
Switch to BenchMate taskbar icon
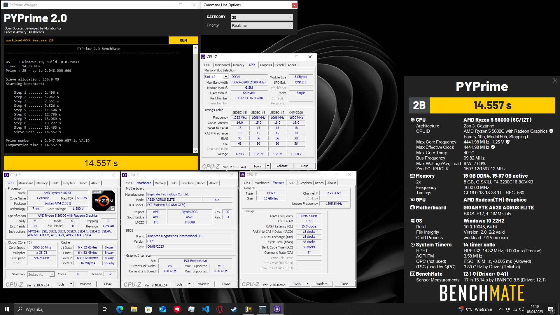248,309
